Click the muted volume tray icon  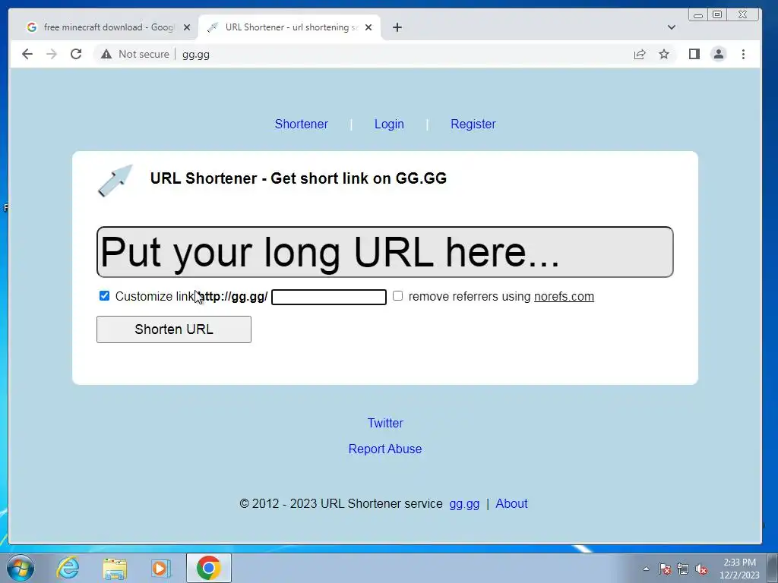click(701, 569)
